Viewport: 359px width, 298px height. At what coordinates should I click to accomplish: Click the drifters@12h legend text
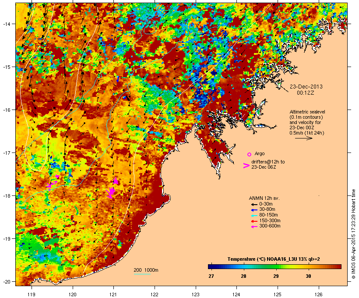tap(268, 164)
